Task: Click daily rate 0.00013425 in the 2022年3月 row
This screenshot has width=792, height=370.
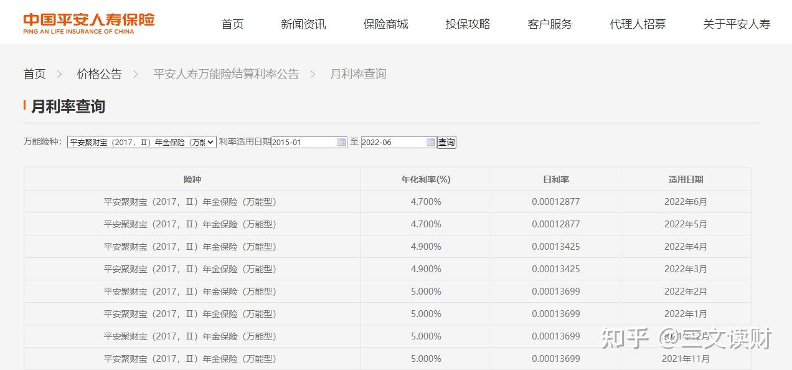Action: (x=556, y=269)
